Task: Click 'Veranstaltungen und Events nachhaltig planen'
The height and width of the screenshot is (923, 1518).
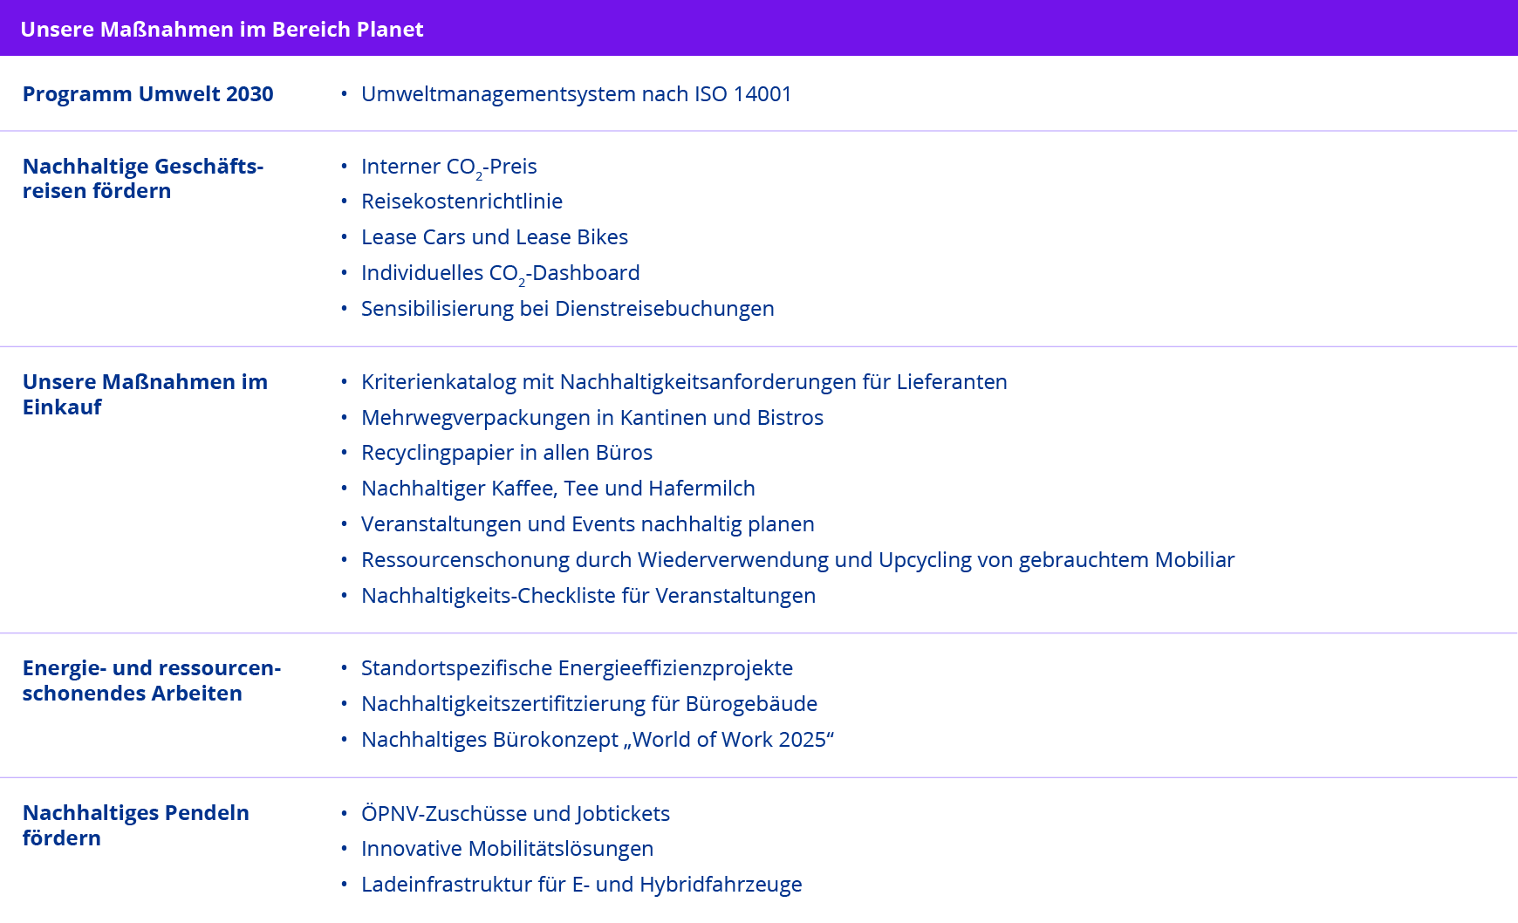Action: pyautogui.click(x=587, y=523)
